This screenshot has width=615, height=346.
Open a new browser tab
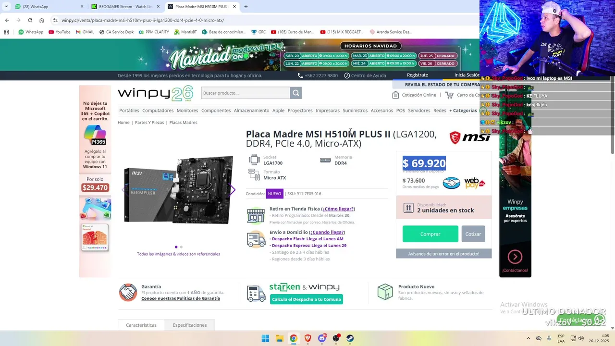click(246, 7)
